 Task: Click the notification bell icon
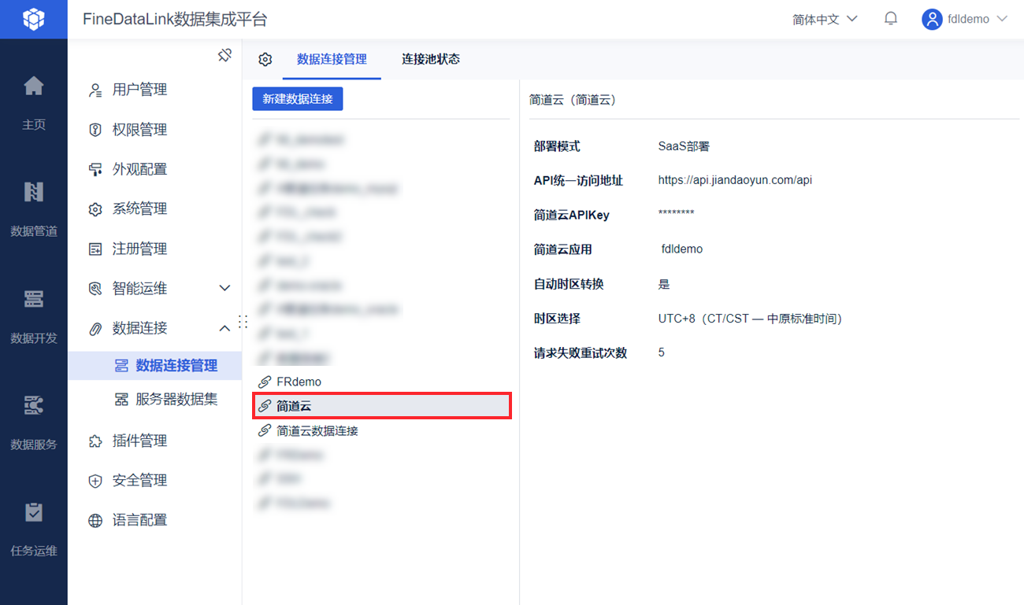tap(891, 19)
